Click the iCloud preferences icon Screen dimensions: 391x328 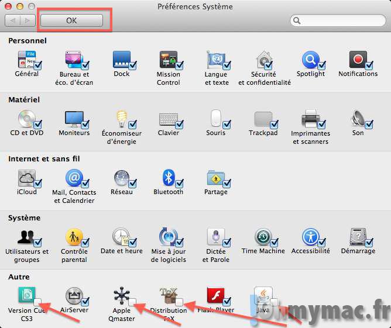[26, 178]
